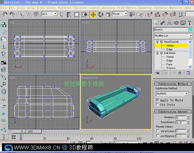Screen dimensions: 194x153
Task: Toggle the Window/Crossing selection mode
Action: click(x=84, y=14)
